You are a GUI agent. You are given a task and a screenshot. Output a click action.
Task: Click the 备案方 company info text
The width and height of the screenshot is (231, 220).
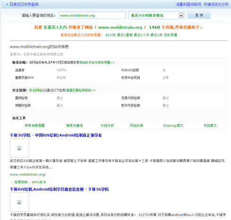click(36, 54)
